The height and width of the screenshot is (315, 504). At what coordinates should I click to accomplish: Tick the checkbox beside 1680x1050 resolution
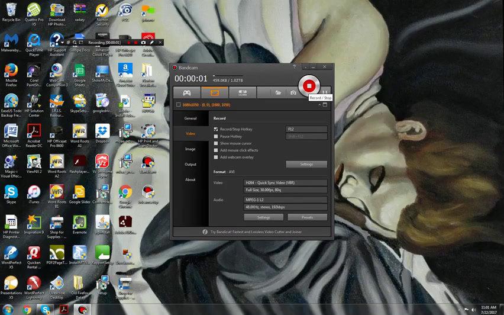point(179,105)
